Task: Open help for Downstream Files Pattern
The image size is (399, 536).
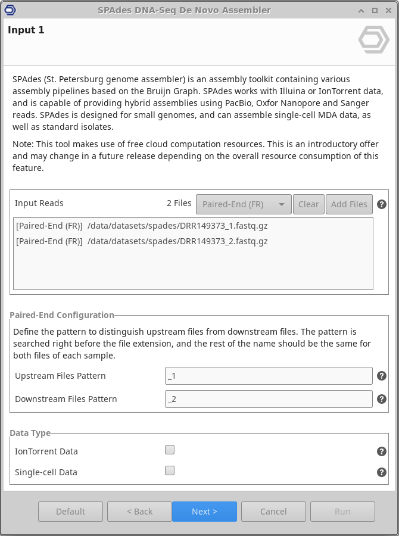Action: (x=382, y=399)
